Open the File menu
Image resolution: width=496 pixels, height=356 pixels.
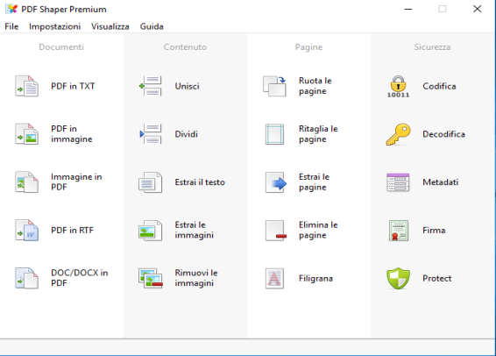click(x=11, y=26)
